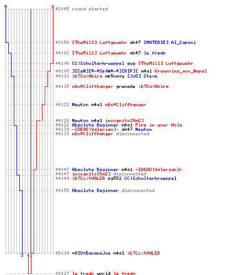Click Newton on the 44:22 kill line
The width and height of the screenshot is (248, 275).
pos(80,105)
